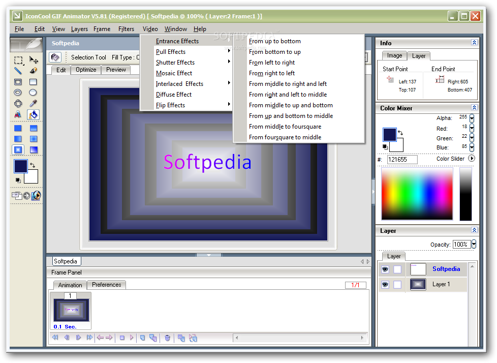This screenshot has width=497, height=363.
Task: Select the hollow rectangle shape tool
Action: click(x=18, y=82)
